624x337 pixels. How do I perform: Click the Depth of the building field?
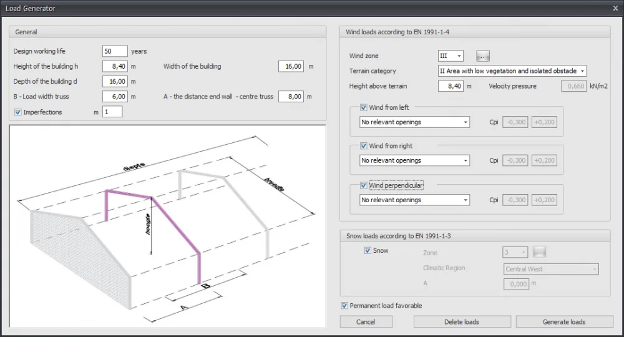115,82
